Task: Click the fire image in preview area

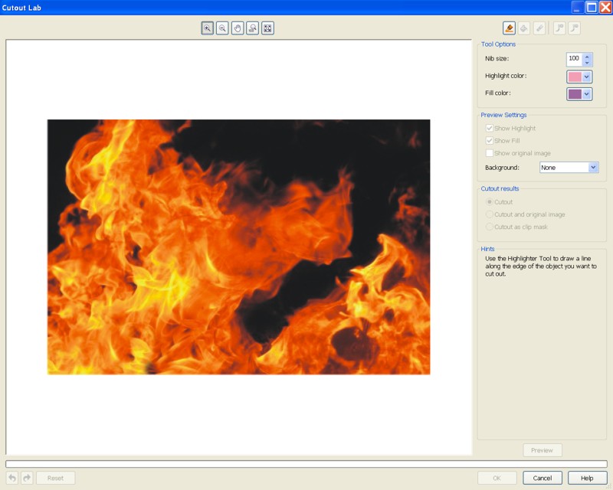Action: (239, 247)
